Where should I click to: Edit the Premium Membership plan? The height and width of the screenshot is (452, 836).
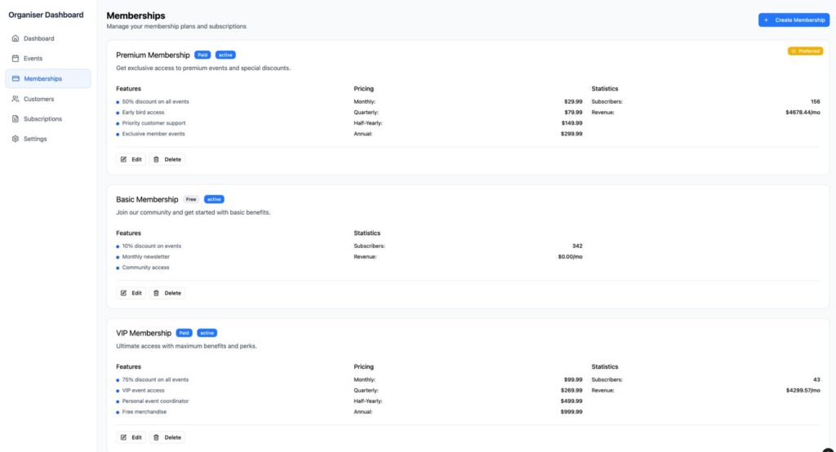tap(131, 160)
